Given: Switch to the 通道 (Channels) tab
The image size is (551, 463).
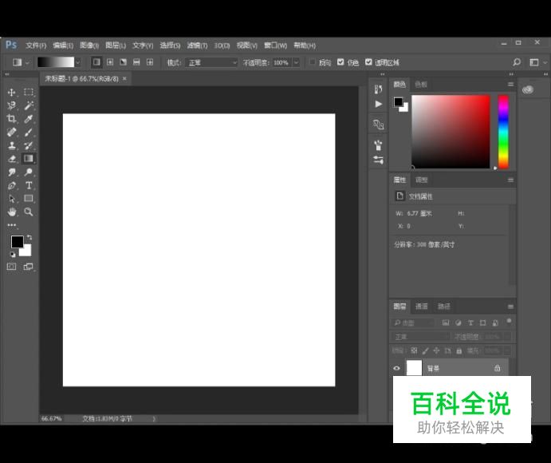Looking at the screenshot, I should click(x=421, y=307).
